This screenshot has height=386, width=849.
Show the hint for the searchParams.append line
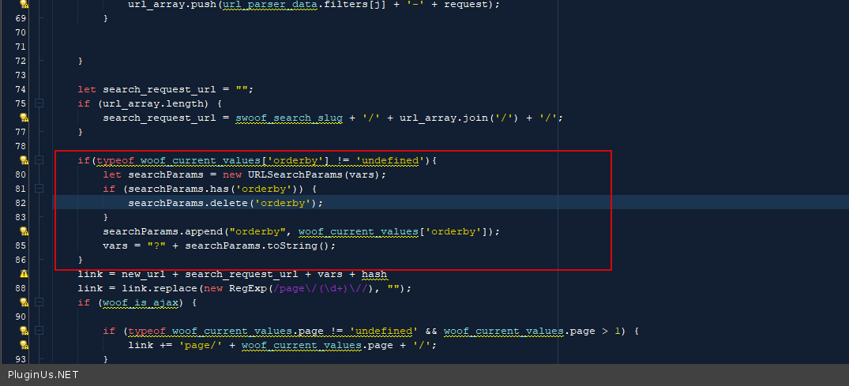[24, 231]
